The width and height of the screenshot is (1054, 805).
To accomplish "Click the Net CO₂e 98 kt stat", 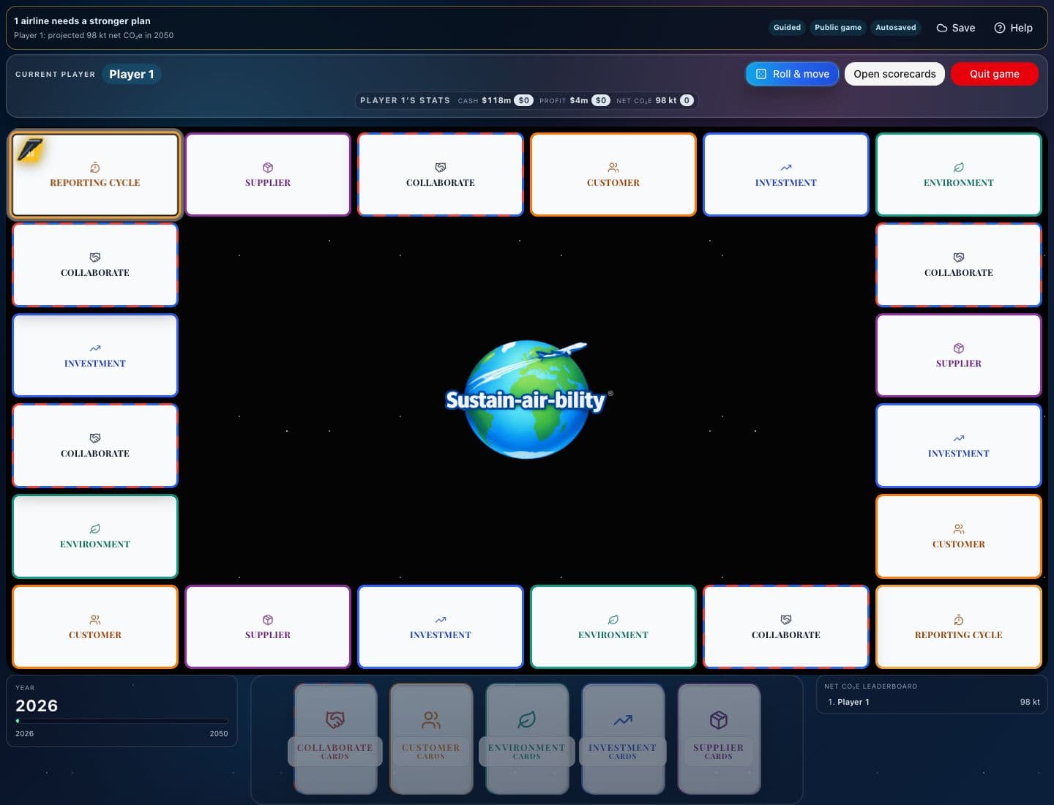I will click(655, 100).
